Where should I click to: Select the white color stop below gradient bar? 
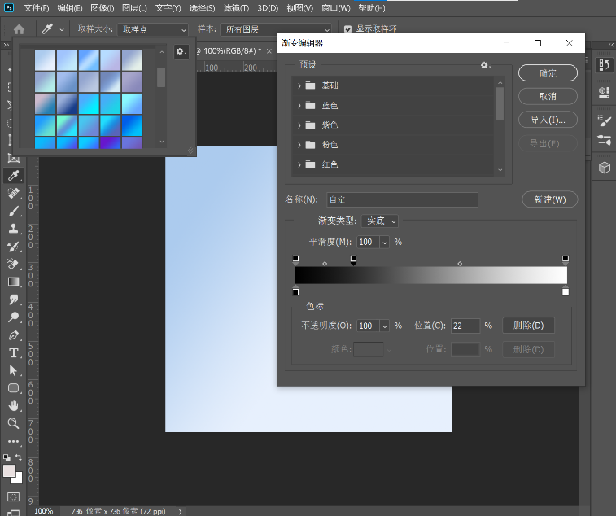click(566, 291)
